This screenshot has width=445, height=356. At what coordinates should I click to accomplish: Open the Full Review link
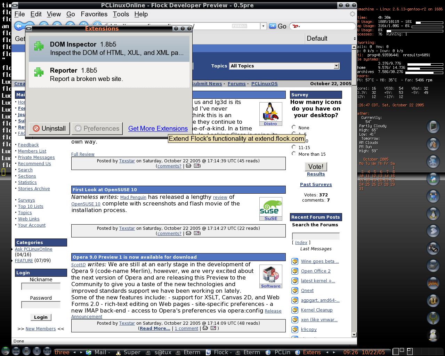83,154
